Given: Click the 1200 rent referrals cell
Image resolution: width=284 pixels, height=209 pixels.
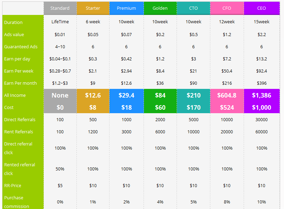Looking at the screenshot, I should click(x=93, y=132).
